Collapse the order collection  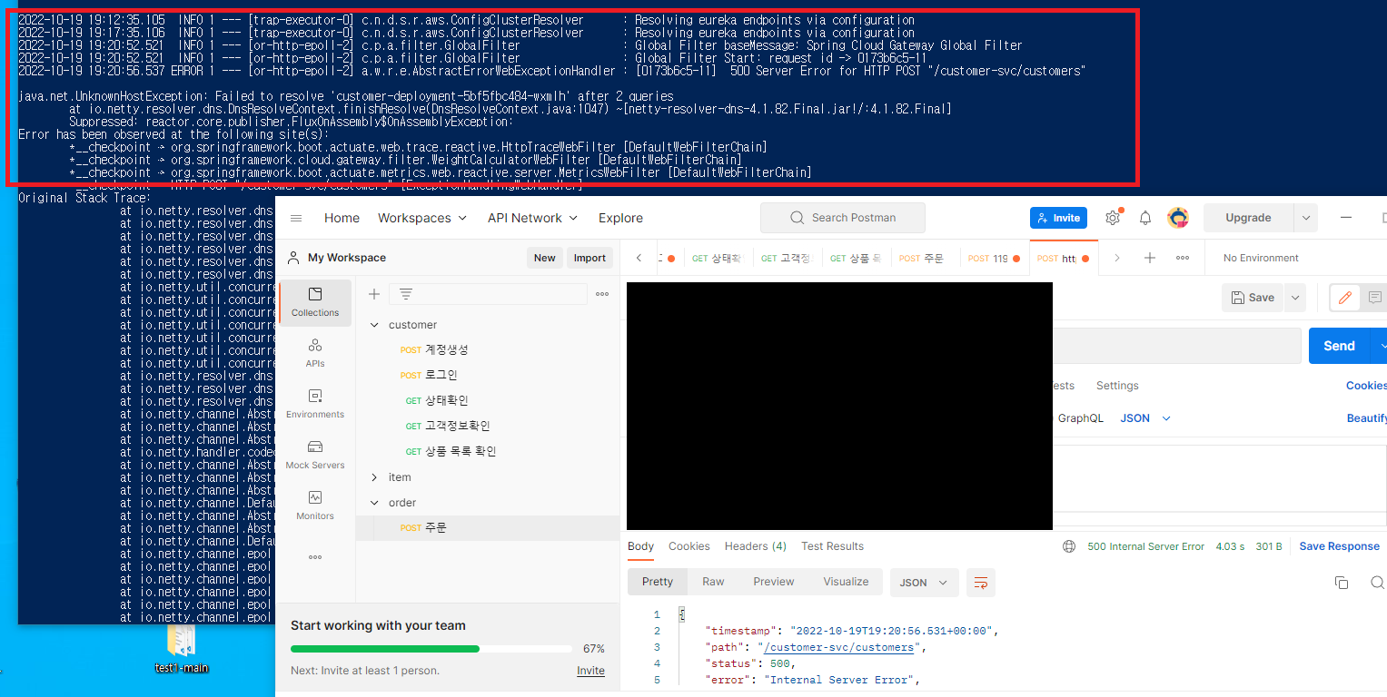click(x=374, y=503)
